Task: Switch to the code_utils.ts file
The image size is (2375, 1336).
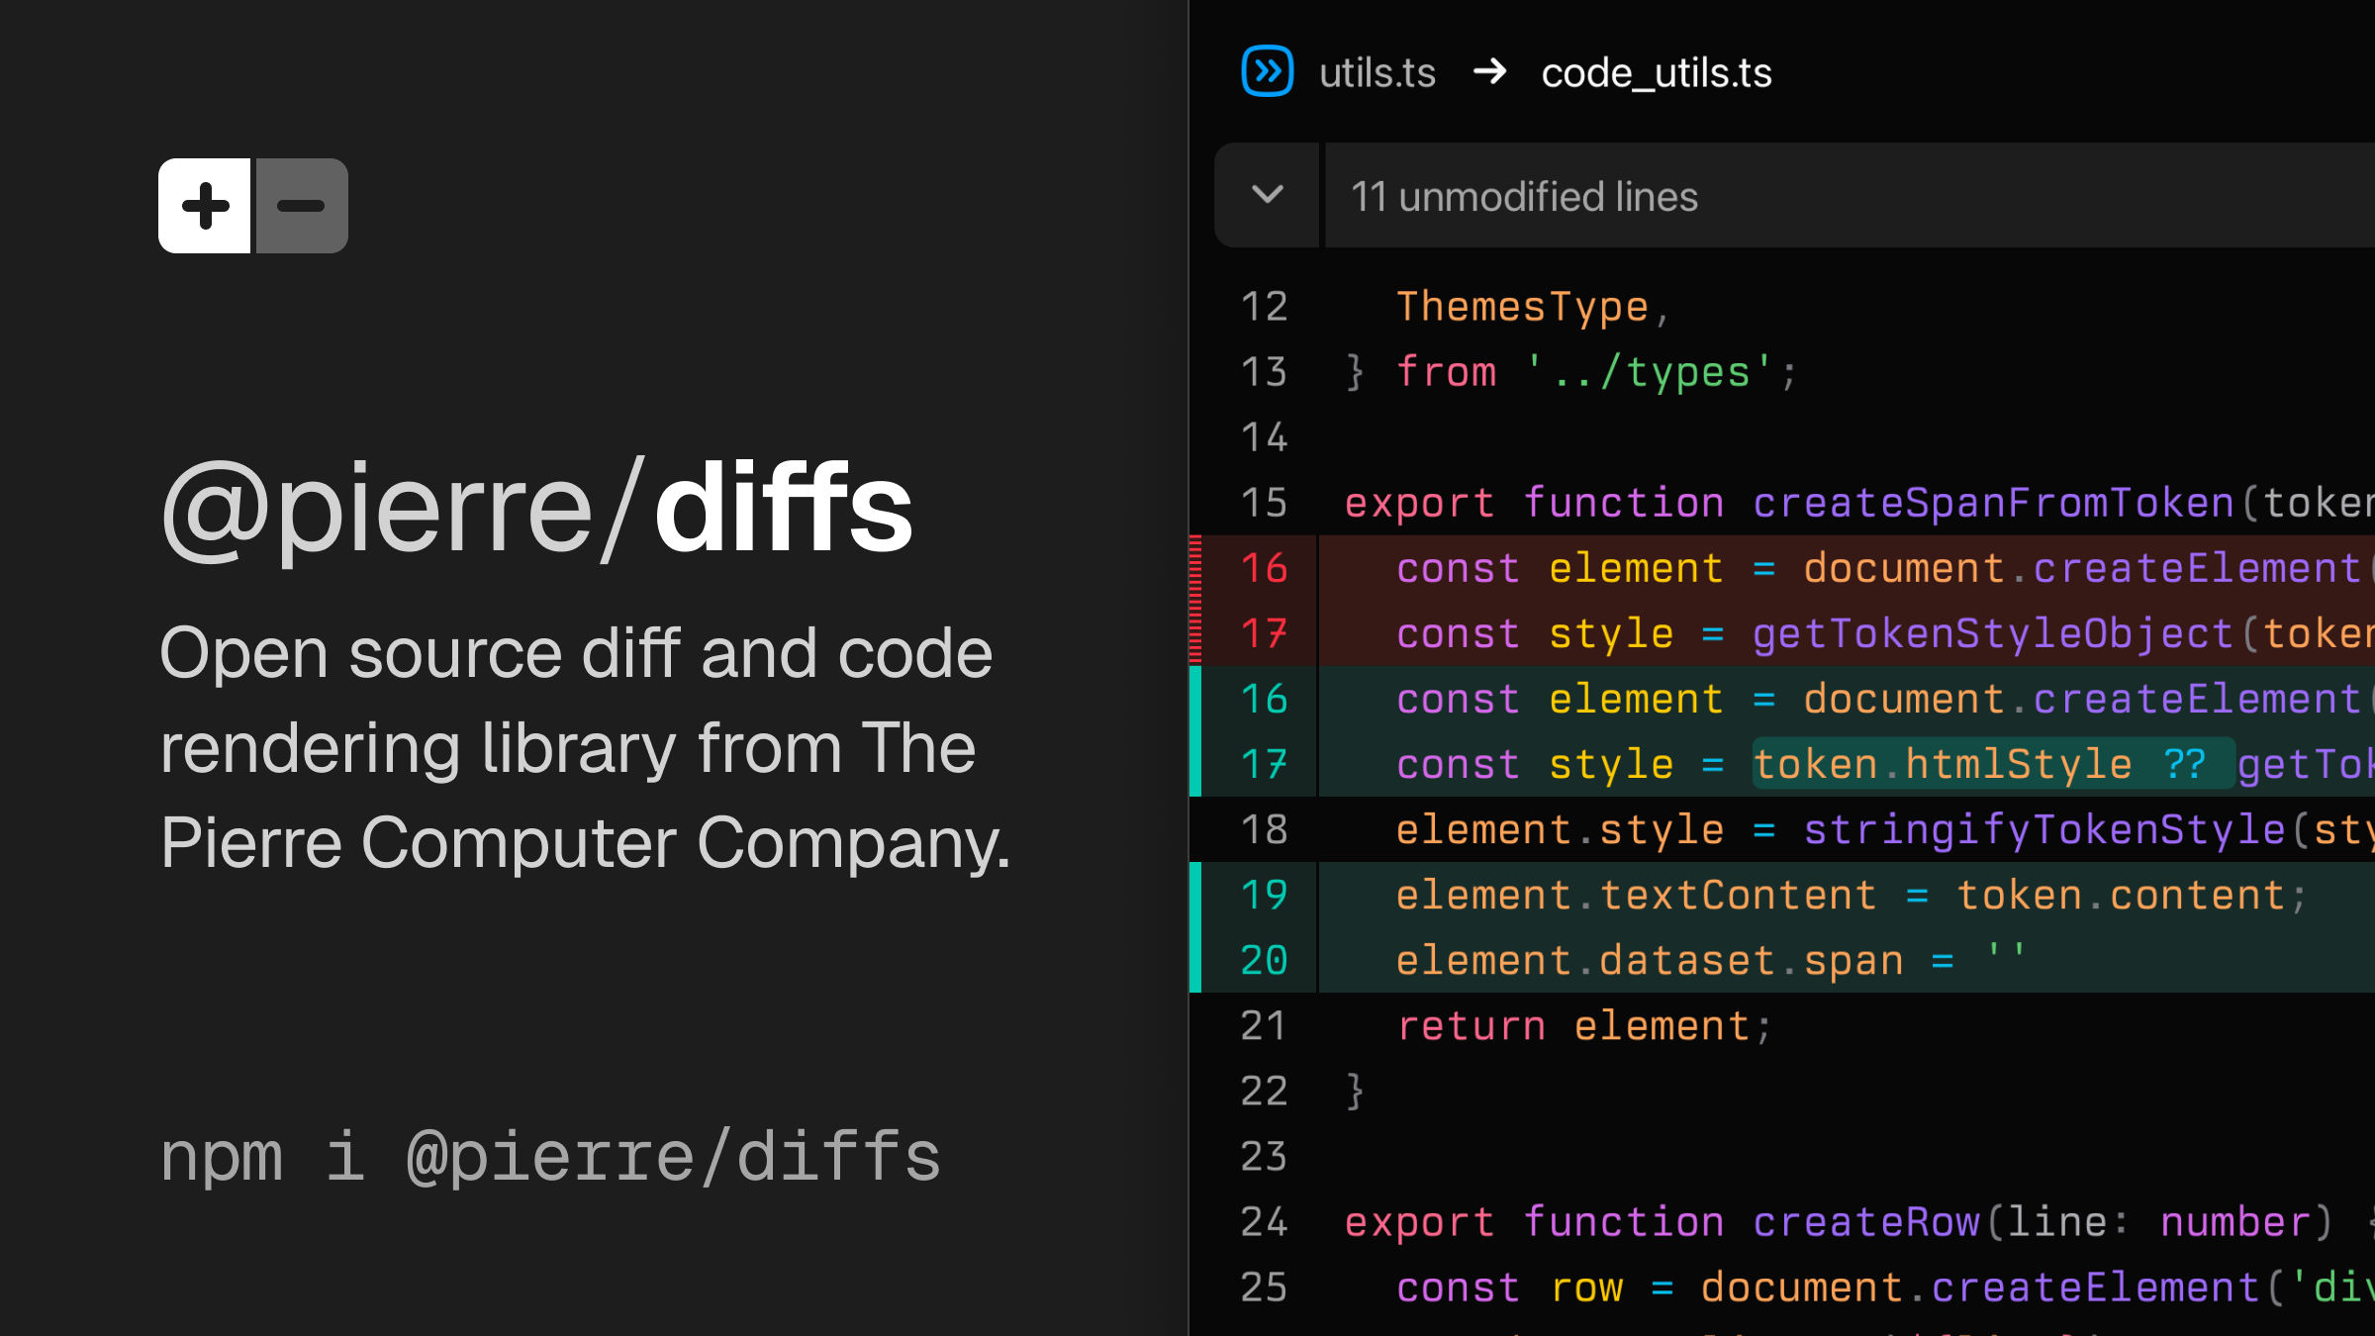Action: coord(1657,72)
